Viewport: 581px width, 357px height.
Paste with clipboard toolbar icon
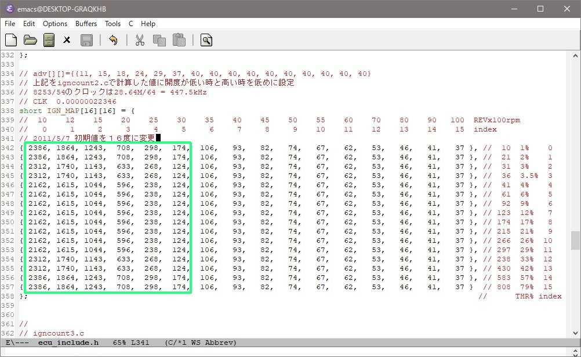coord(179,40)
